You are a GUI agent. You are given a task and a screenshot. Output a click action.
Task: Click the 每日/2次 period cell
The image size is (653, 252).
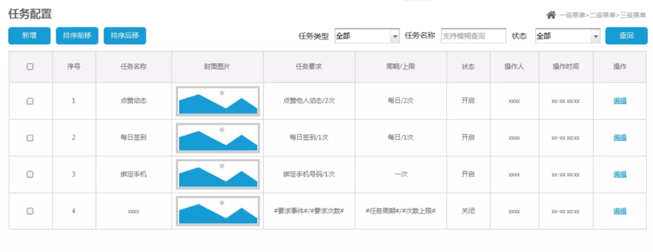pos(401,101)
